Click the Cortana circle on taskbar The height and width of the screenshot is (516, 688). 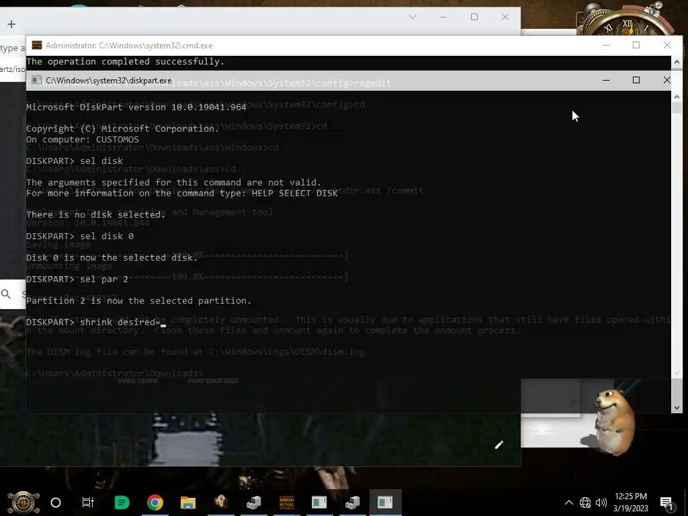[x=56, y=503]
